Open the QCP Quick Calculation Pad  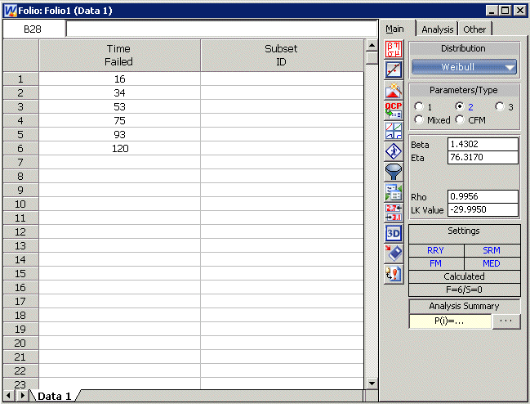(x=394, y=110)
